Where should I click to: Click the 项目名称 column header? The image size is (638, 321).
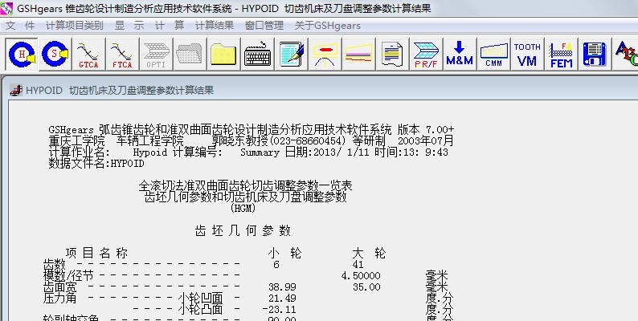tap(97, 254)
